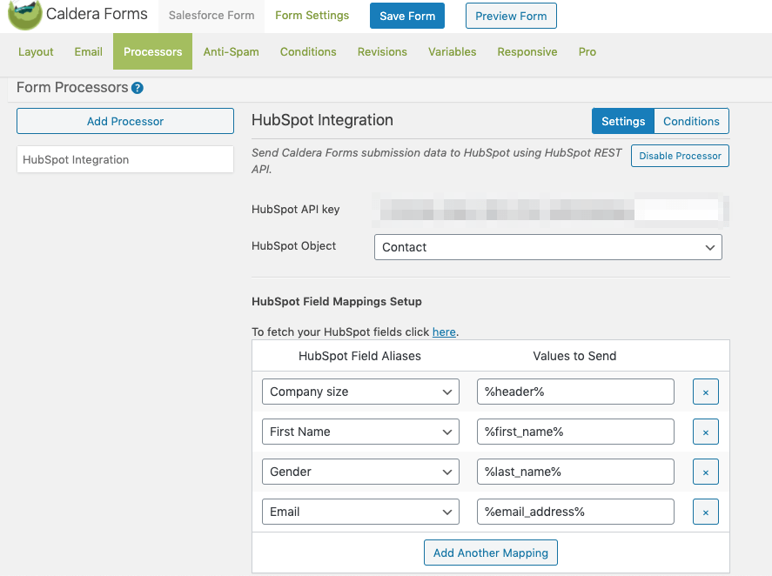
Task: Click the Preview Form button
Action: [x=511, y=16]
